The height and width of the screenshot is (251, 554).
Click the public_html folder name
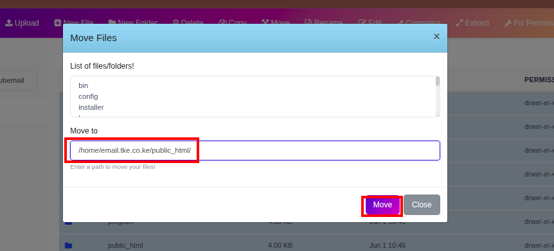[125, 245]
